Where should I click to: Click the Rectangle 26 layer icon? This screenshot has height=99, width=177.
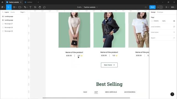(x=3, y=31)
